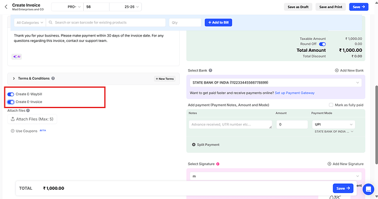Click the help icon beside Attach files
The width and height of the screenshot is (378, 199).
coord(28,111)
